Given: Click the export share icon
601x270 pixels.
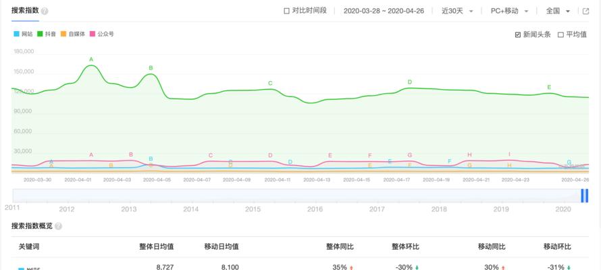Looking at the screenshot, I should coord(585,11).
